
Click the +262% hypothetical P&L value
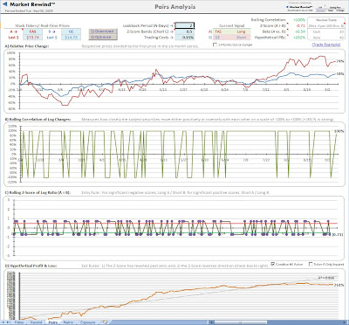coord(299,38)
